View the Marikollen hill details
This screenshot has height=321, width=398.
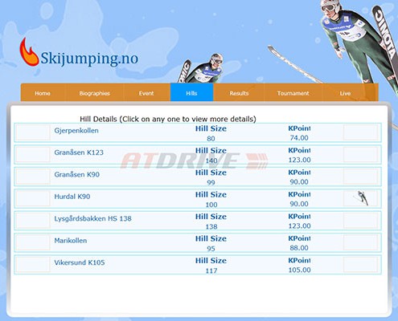coord(71,241)
